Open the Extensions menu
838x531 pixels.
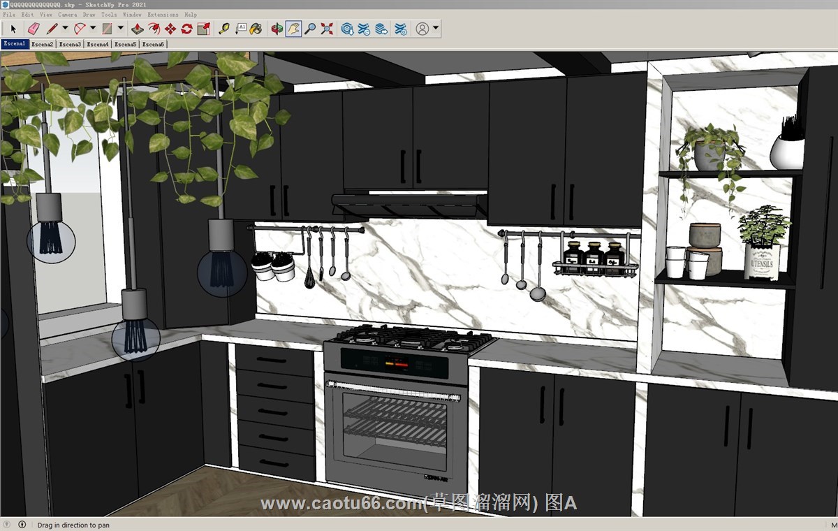[x=162, y=14]
